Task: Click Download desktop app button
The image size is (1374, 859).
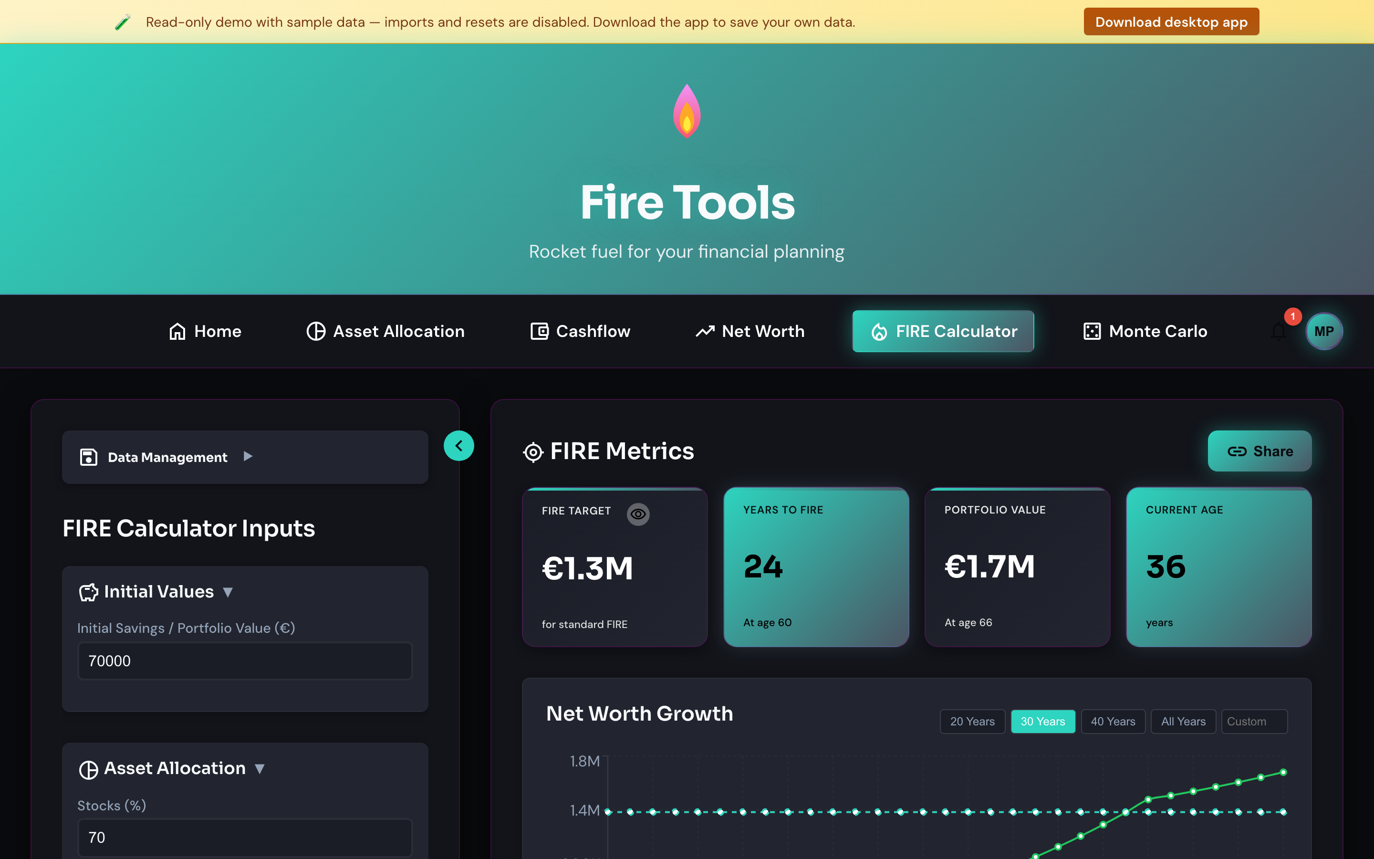Action: coord(1171,21)
